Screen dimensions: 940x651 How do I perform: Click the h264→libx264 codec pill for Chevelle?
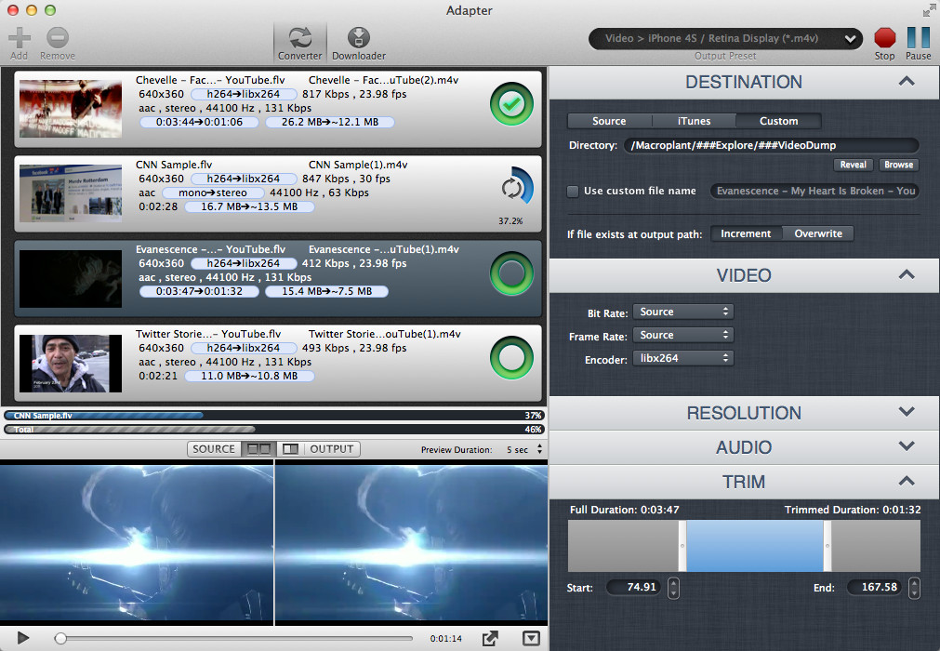[x=244, y=94]
